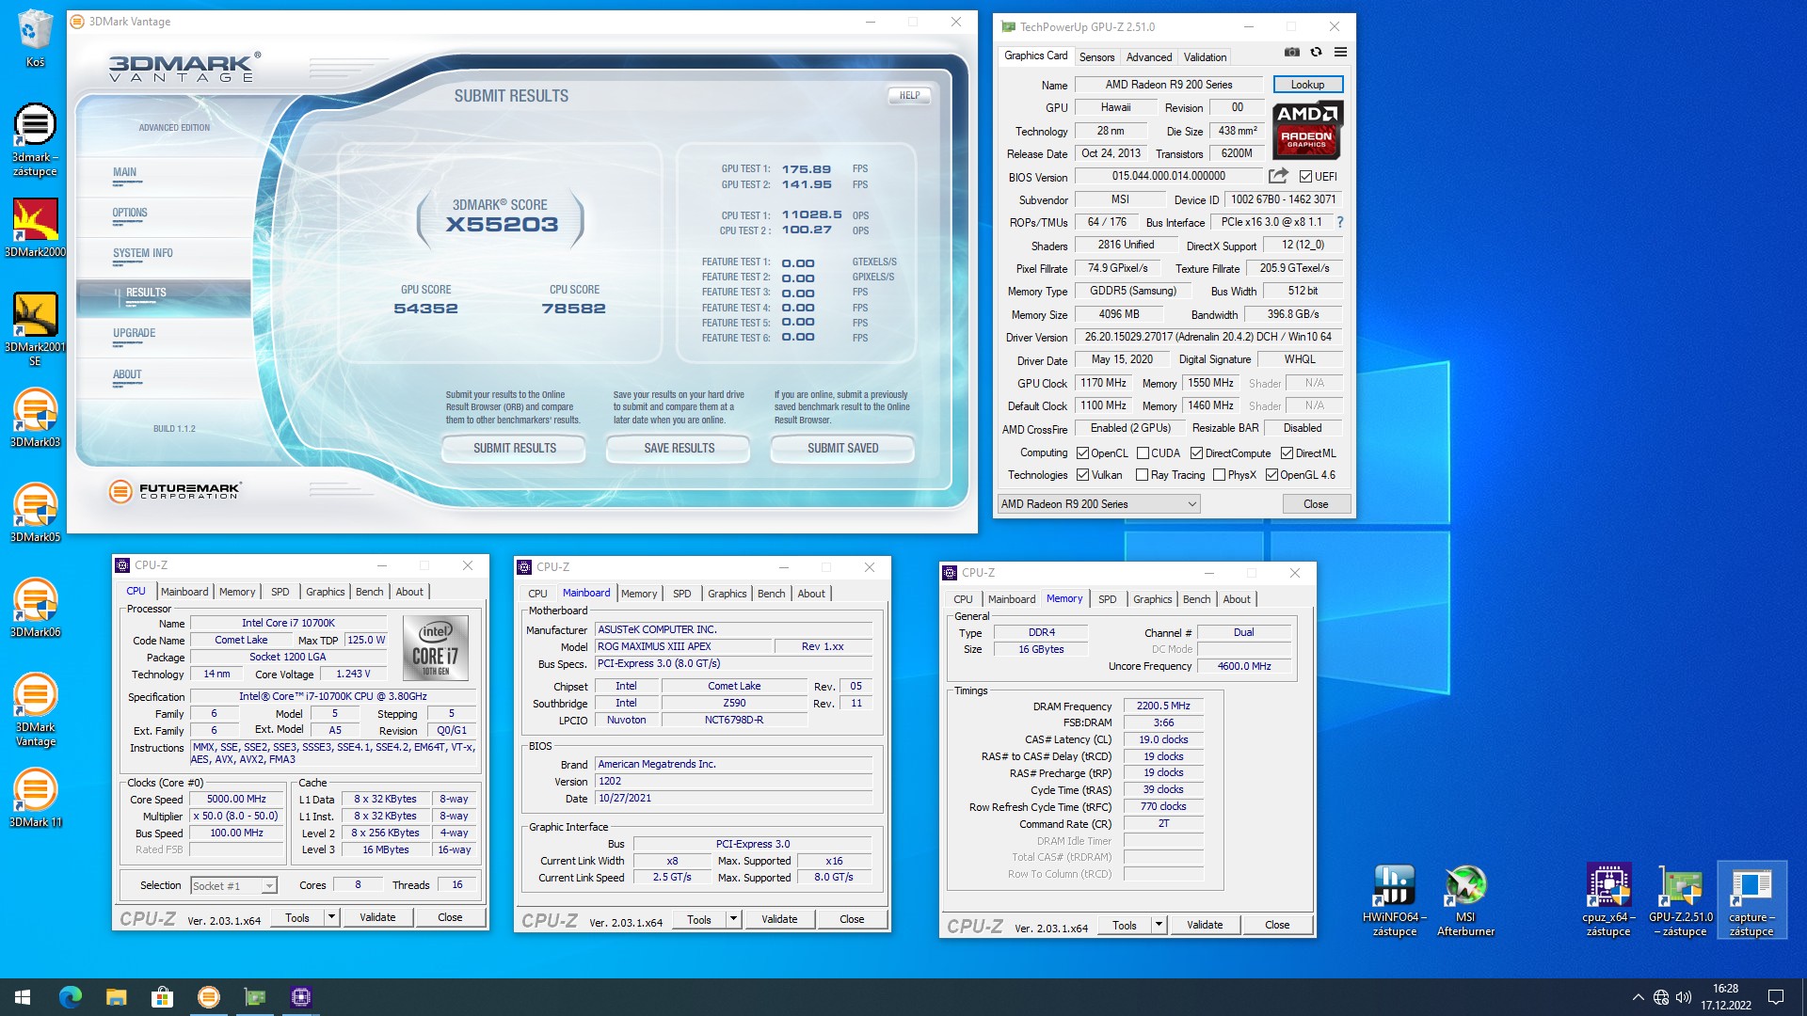Toggle the OpenCL checkbox
The height and width of the screenshot is (1016, 1807).
coord(1082,453)
